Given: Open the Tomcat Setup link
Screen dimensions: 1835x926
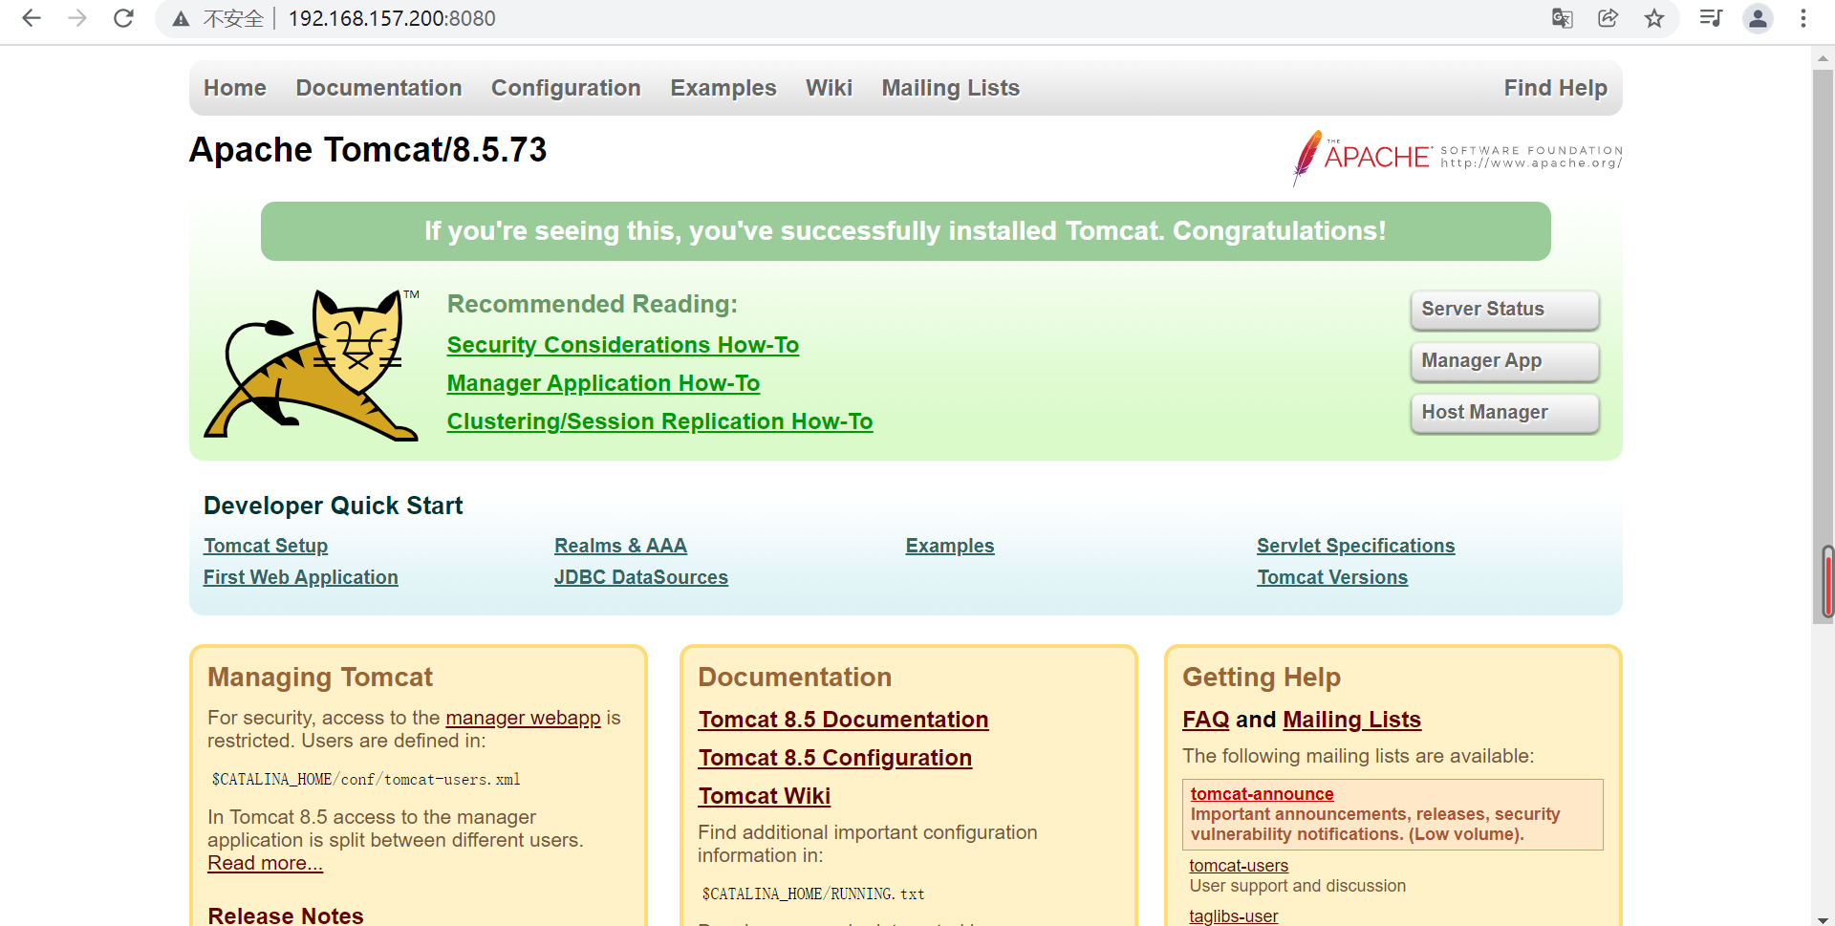Looking at the screenshot, I should pos(266,546).
